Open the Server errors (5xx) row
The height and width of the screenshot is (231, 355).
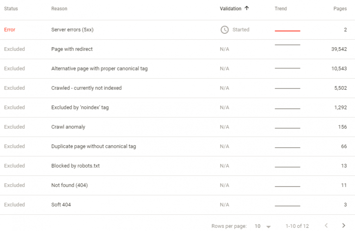(x=177, y=30)
